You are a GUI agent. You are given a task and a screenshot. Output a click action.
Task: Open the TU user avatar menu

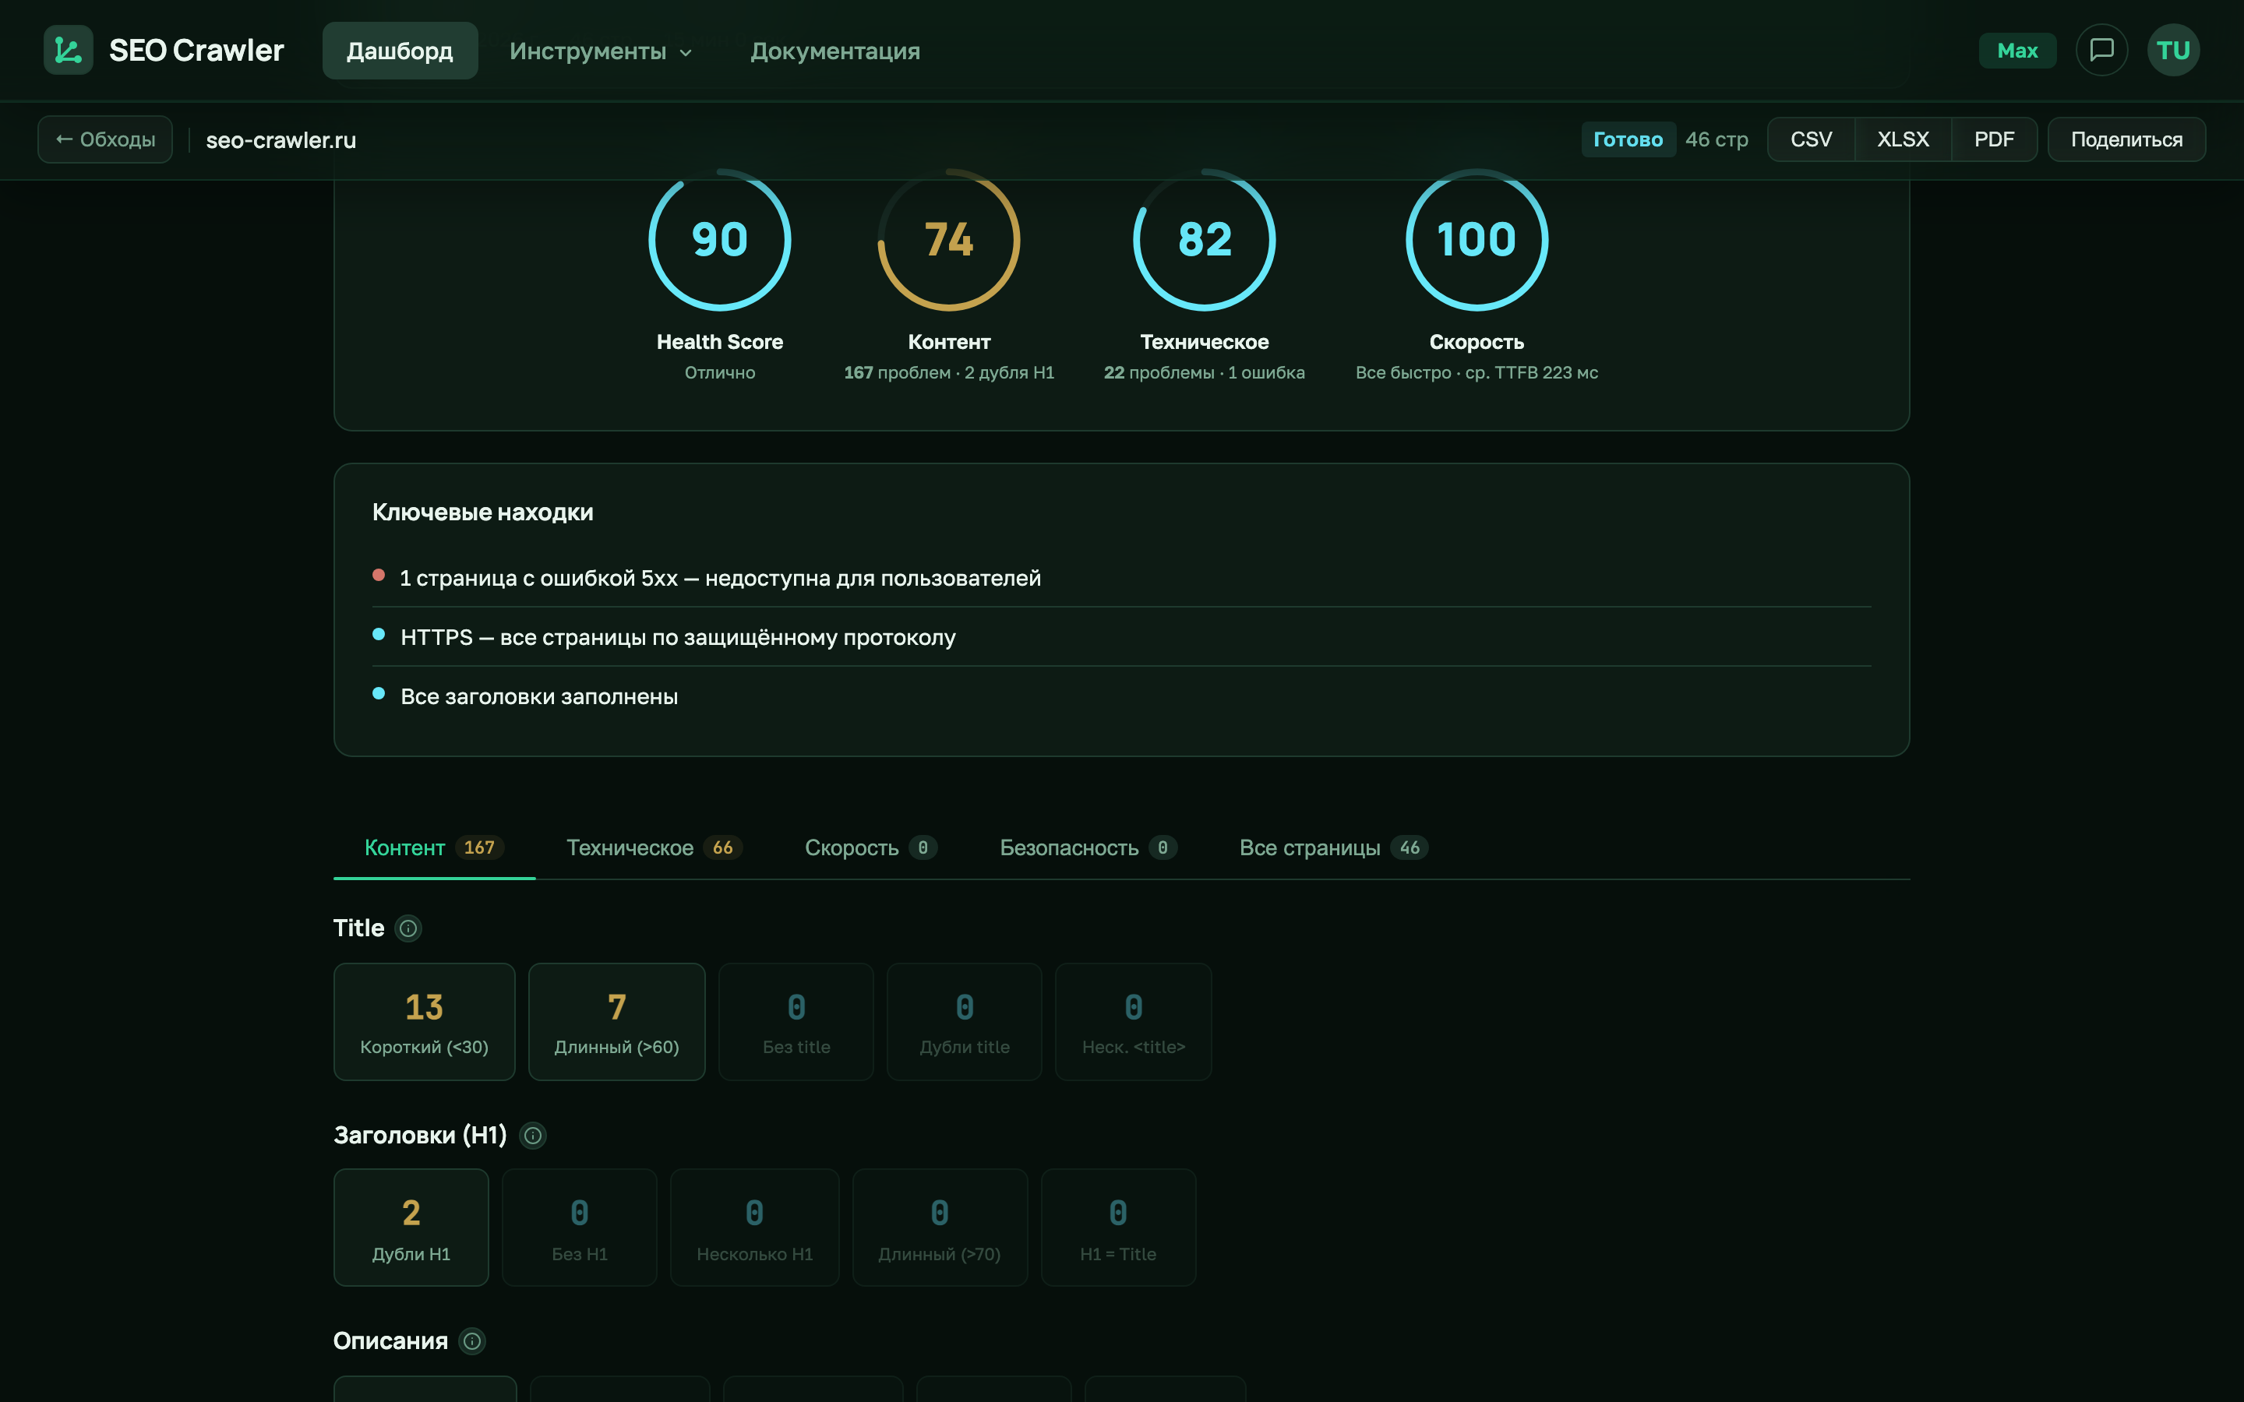(2174, 50)
